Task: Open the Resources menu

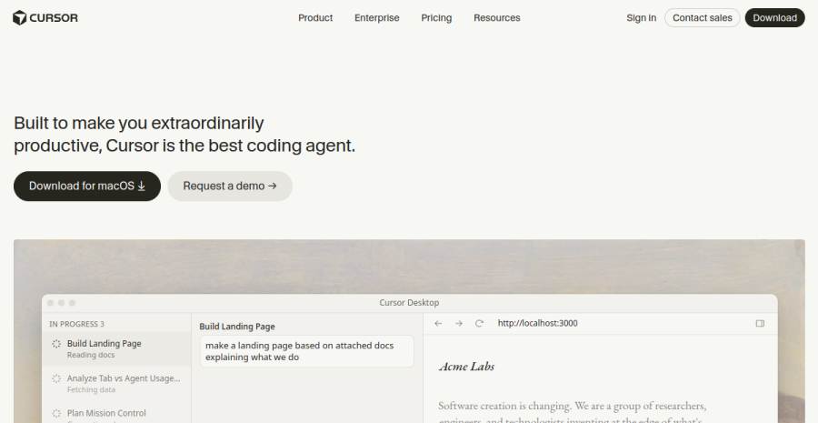Action: click(496, 18)
